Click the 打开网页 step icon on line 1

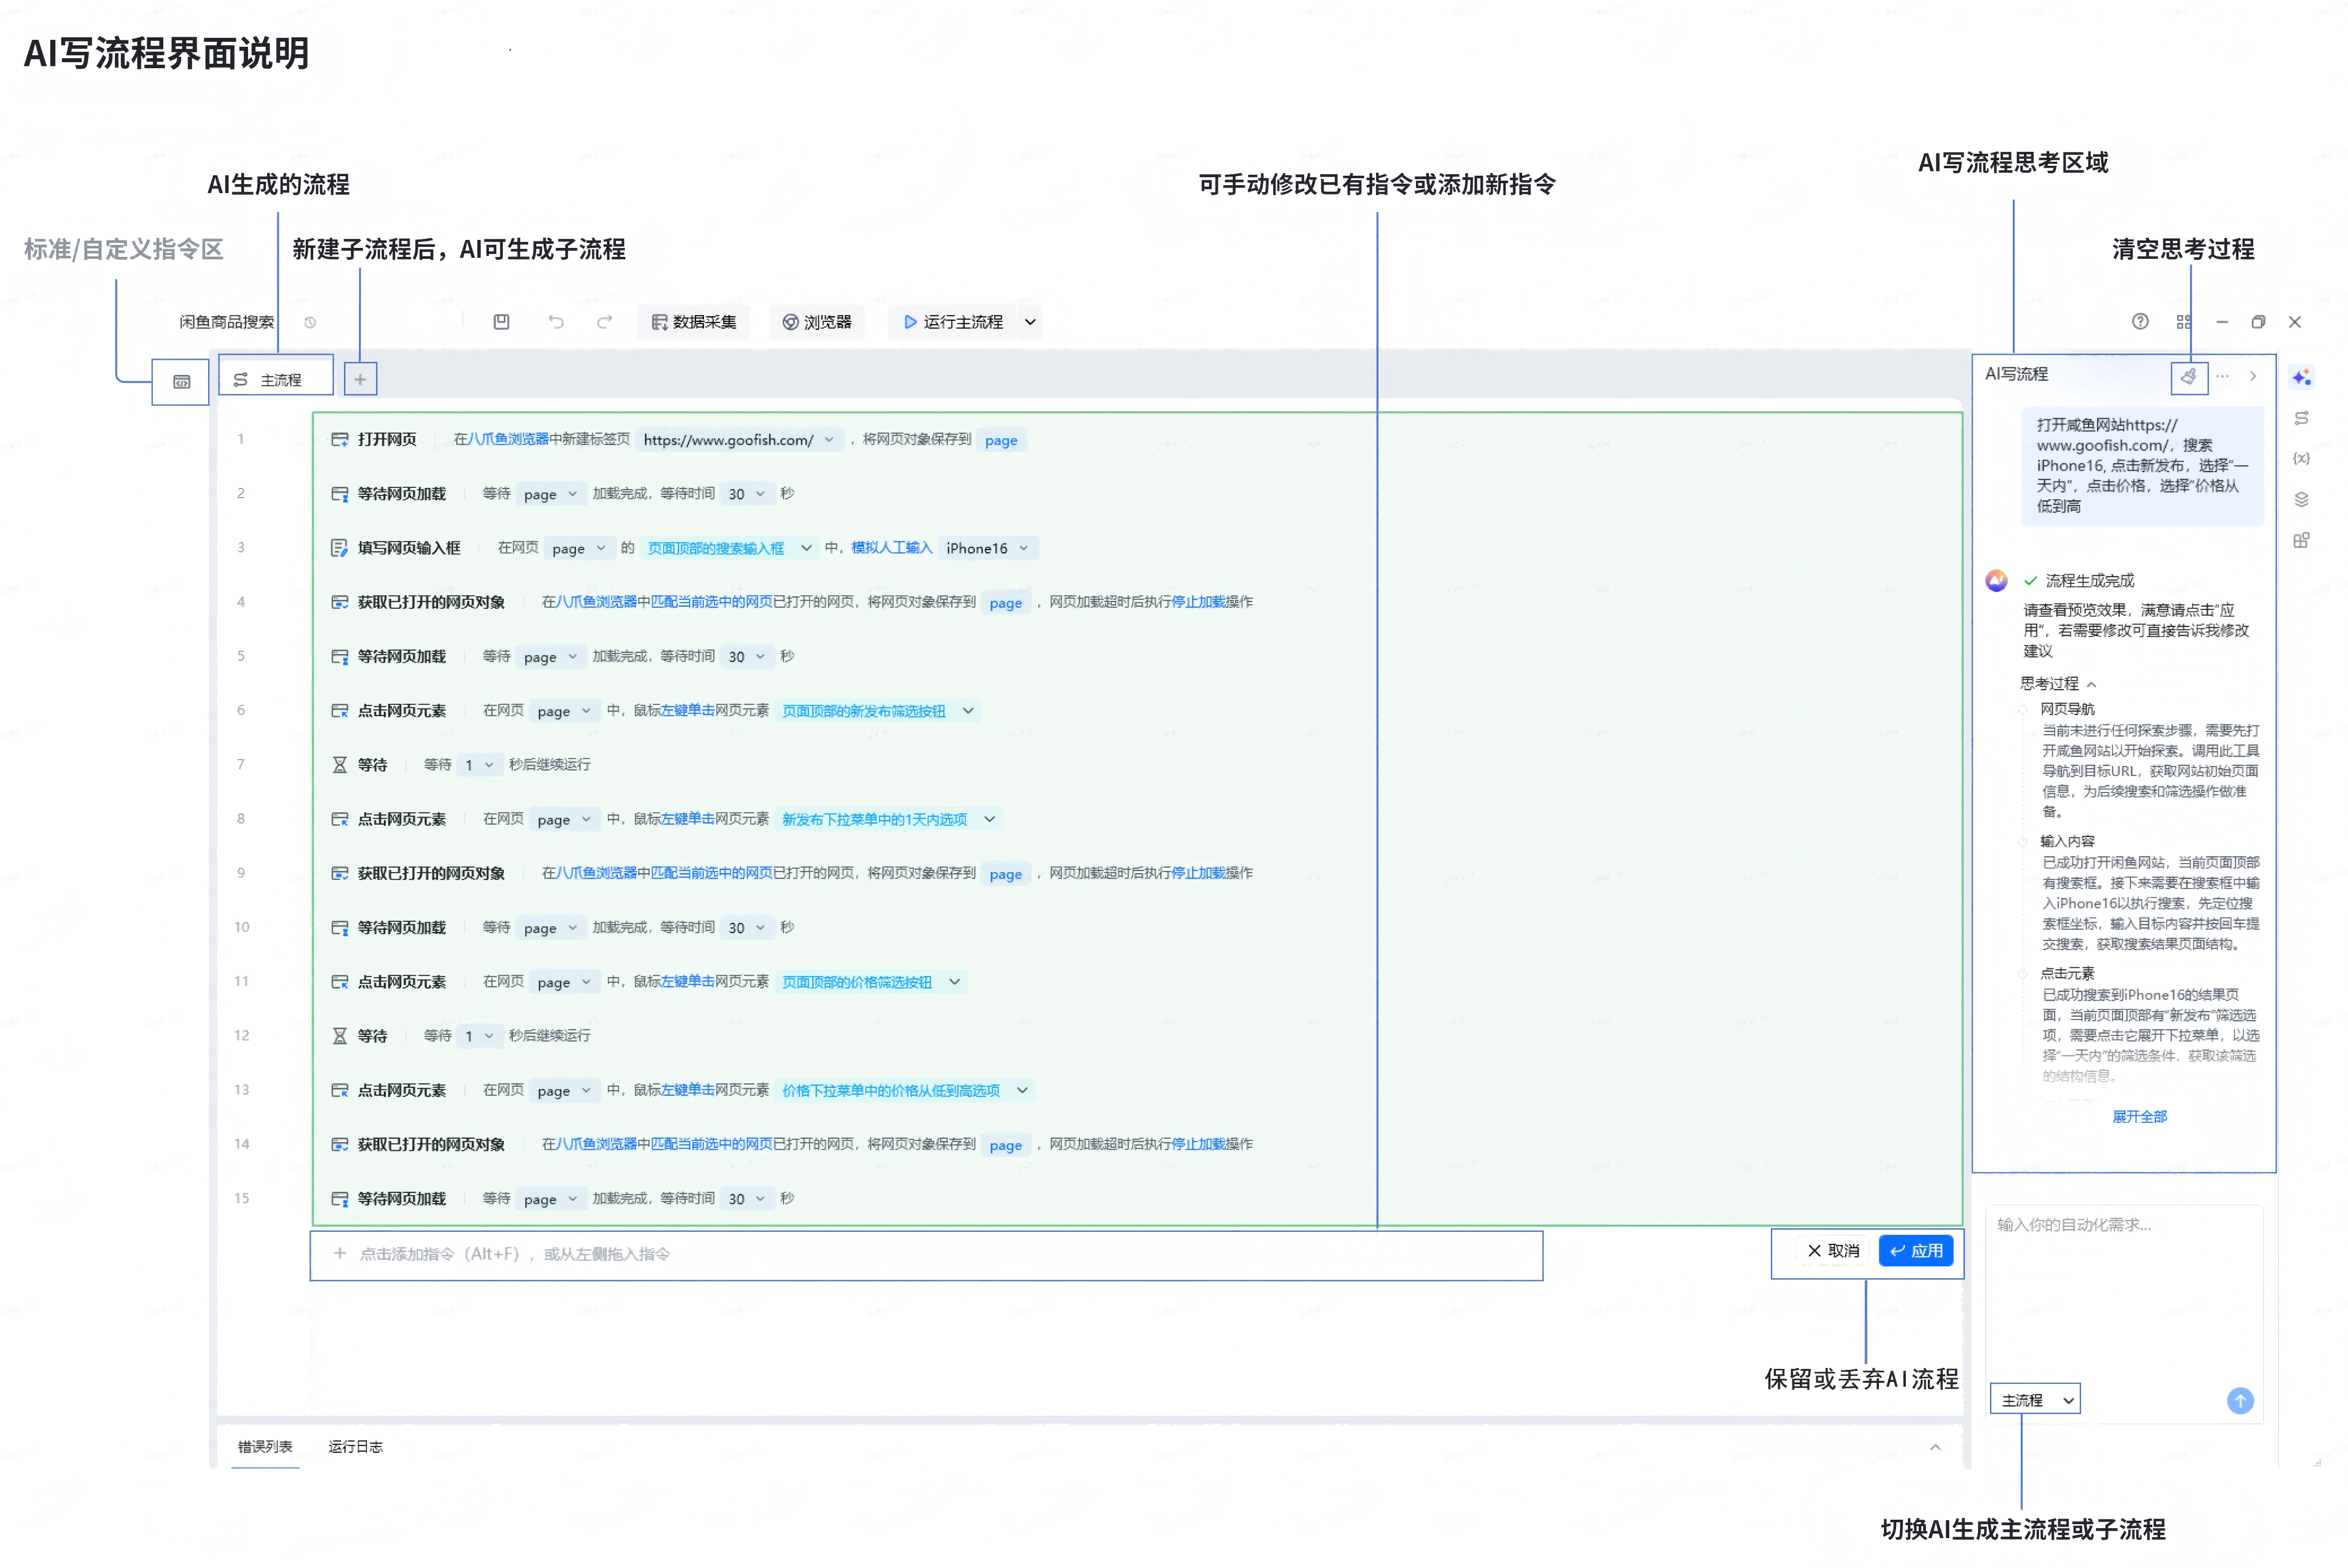click(x=340, y=440)
